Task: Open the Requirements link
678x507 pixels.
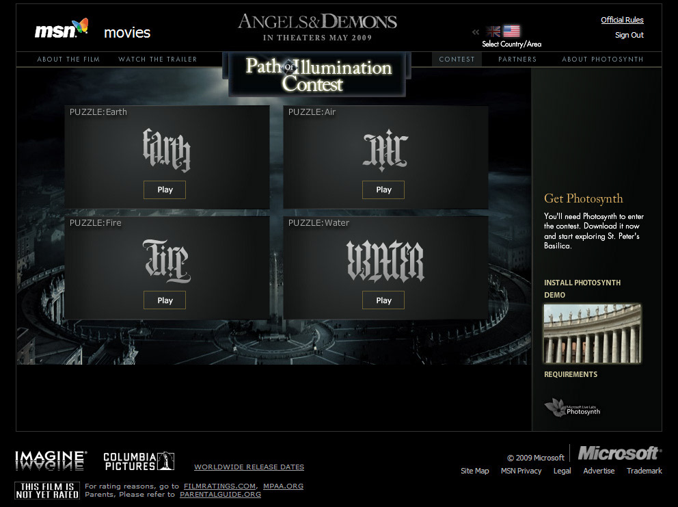Action: click(570, 374)
